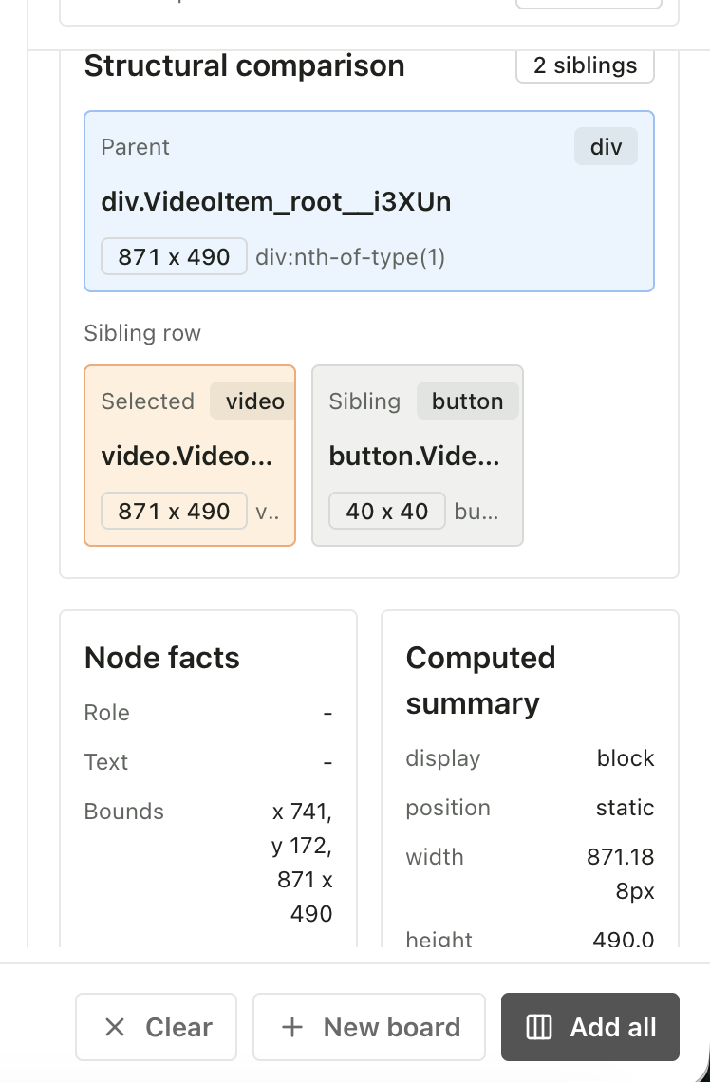Click the div tag badge on Parent
Screen dimensions: 710x1082
tap(606, 147)
